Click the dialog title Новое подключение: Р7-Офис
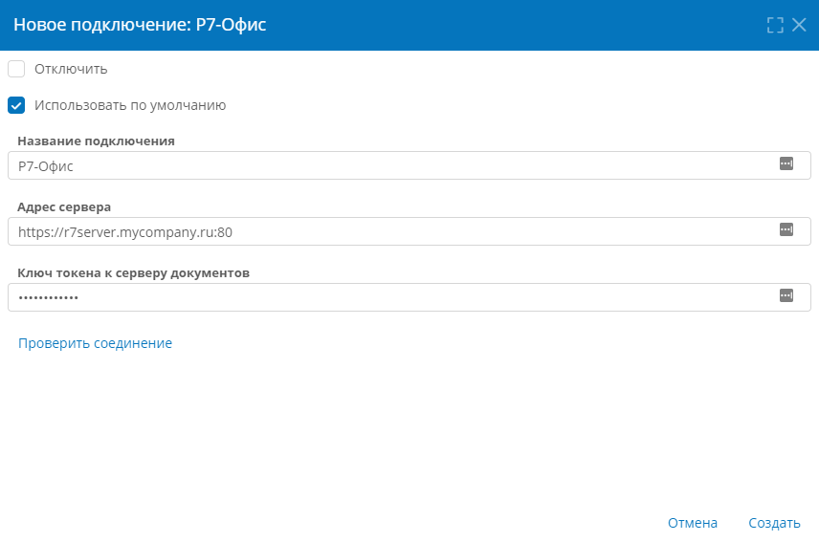The width and height of the screenshot is (819, 542). (140, 25)
